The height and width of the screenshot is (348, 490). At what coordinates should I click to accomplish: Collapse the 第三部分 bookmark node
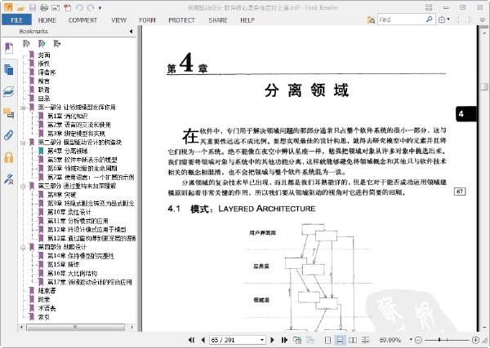23,187
